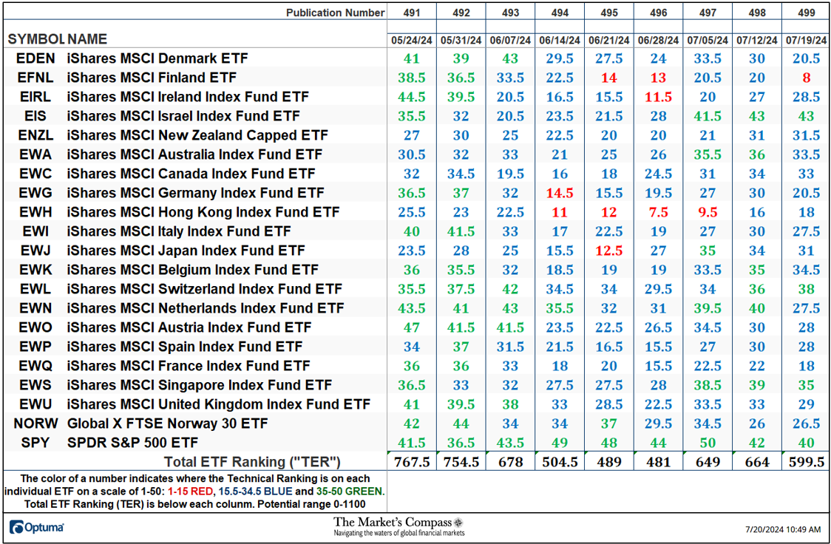Click EWJ's red 12.5 value
The image size is (831, 544).
pyautogui.click(x=609, y=251)
